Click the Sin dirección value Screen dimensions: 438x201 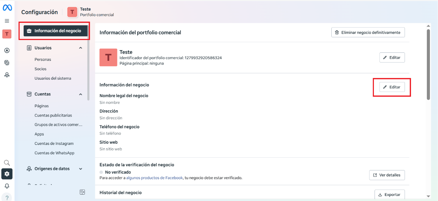[111, 118]
